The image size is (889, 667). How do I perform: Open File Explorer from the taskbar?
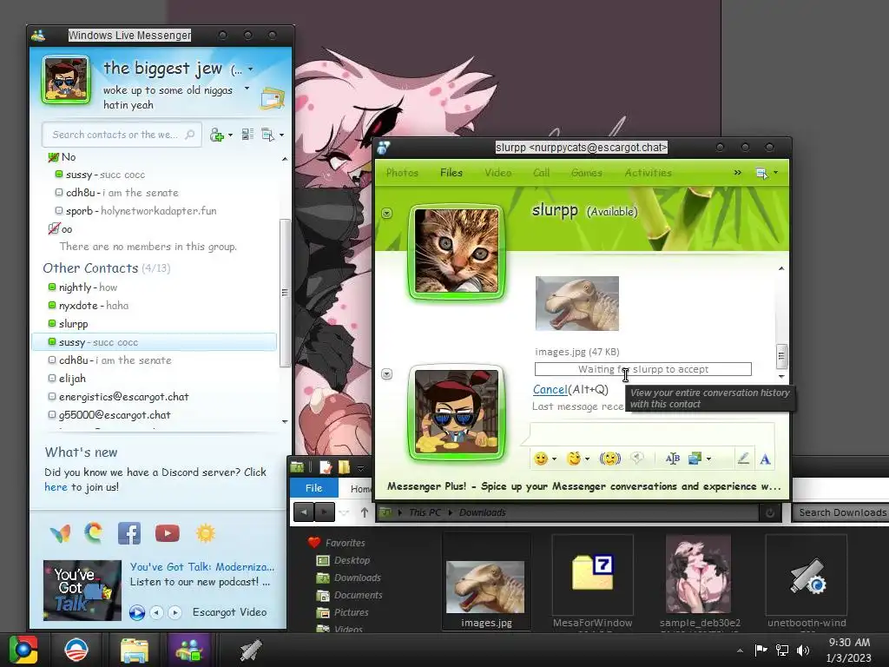pyautogui.click(x=134, y=650)
